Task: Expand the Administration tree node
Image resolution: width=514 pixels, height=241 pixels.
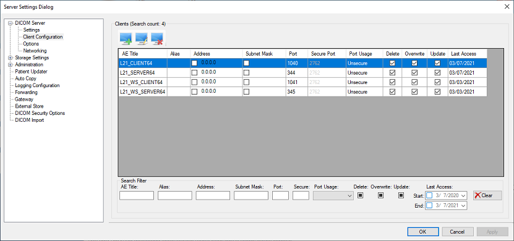Action: point(10,65)
